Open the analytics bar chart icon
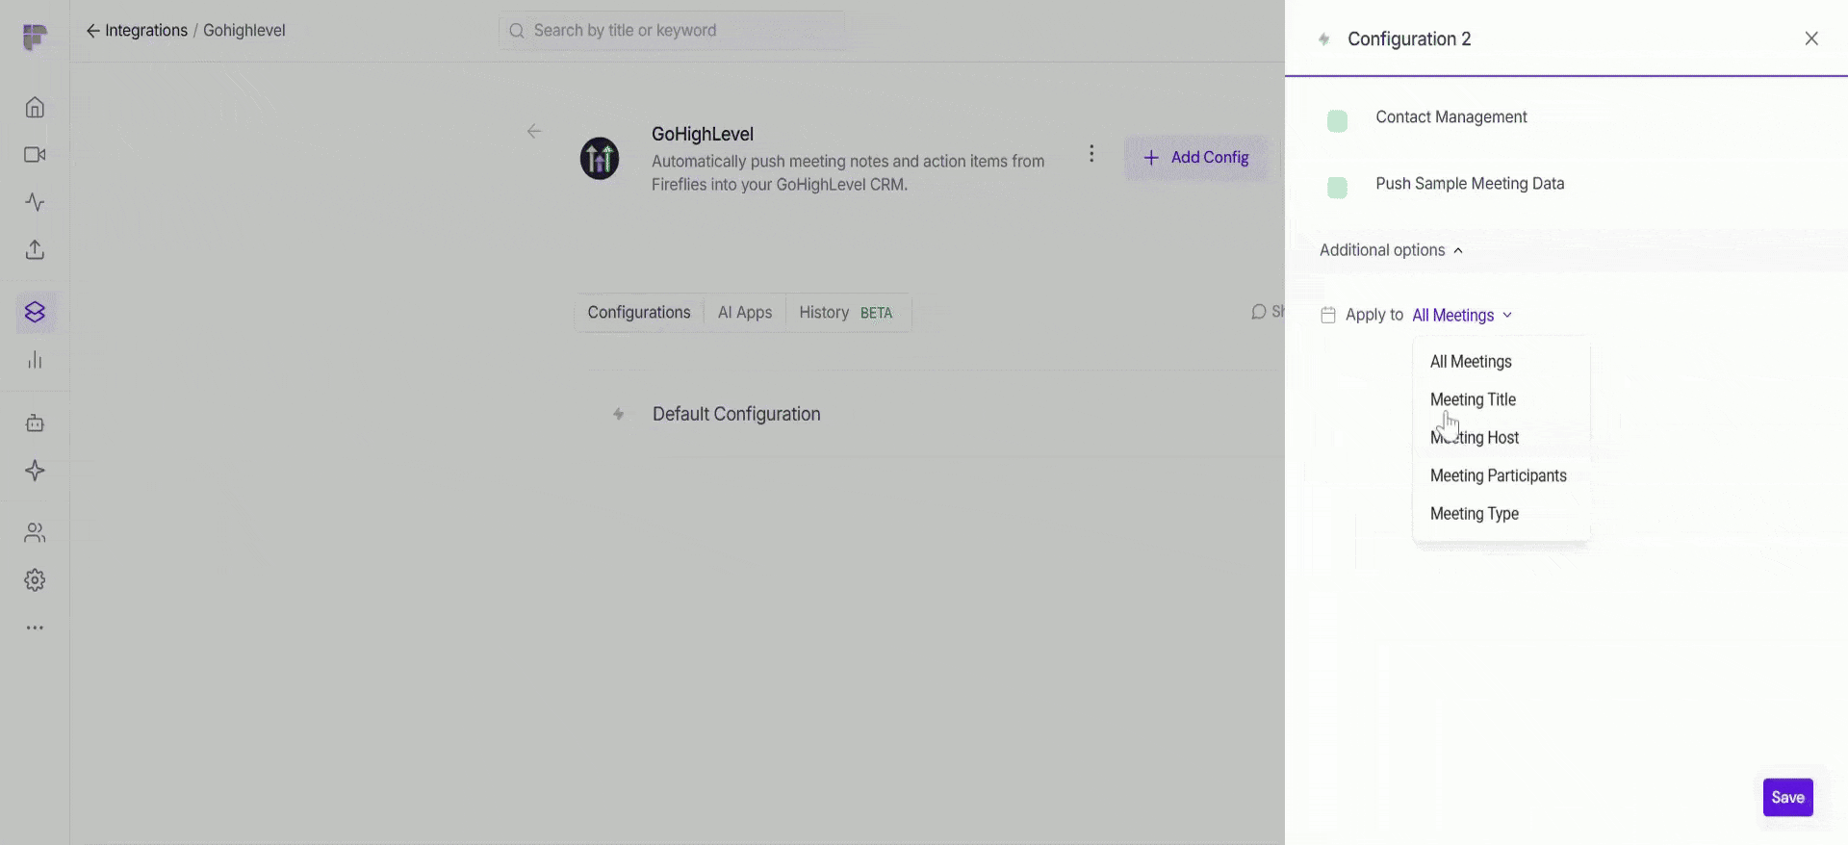1848x845 pixels. pos(35,360)
